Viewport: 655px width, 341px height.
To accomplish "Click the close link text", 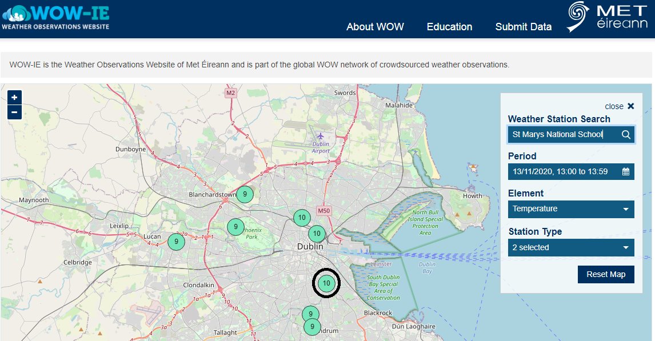I will point(614,106).
